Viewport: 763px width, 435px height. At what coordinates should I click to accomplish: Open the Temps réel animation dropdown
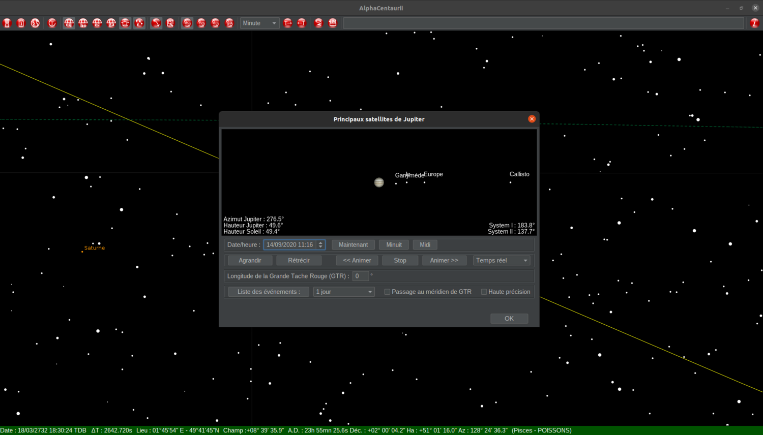click(502, 260)
